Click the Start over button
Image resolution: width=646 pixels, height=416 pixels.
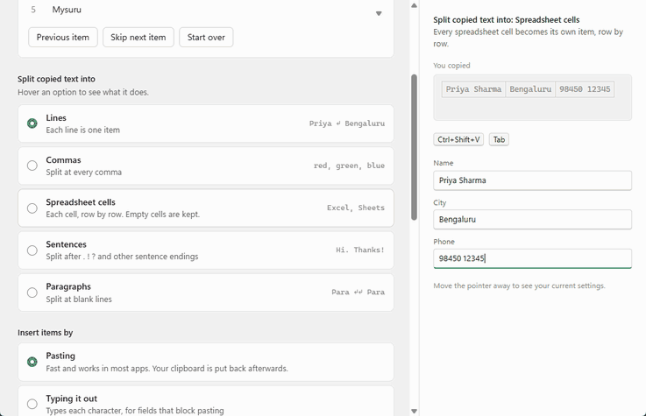click(x=206, y=38)
